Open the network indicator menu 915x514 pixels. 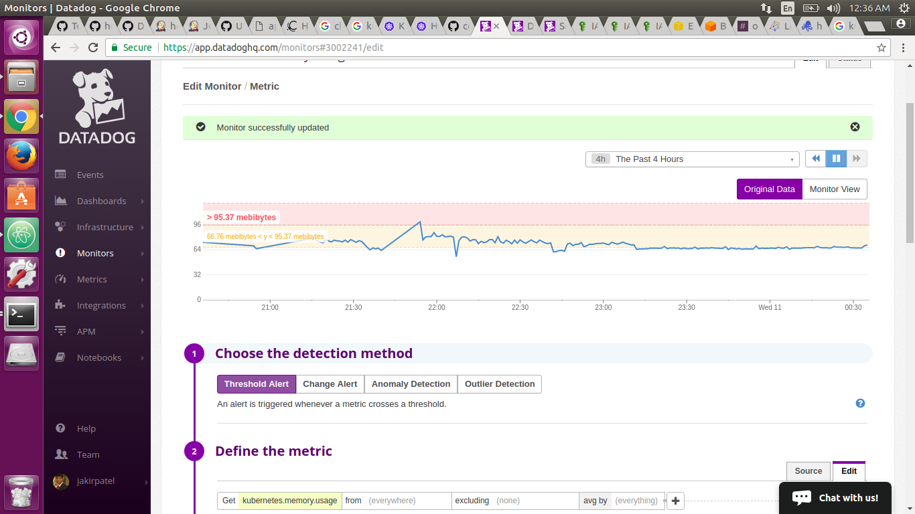click(x=766, y=8)
